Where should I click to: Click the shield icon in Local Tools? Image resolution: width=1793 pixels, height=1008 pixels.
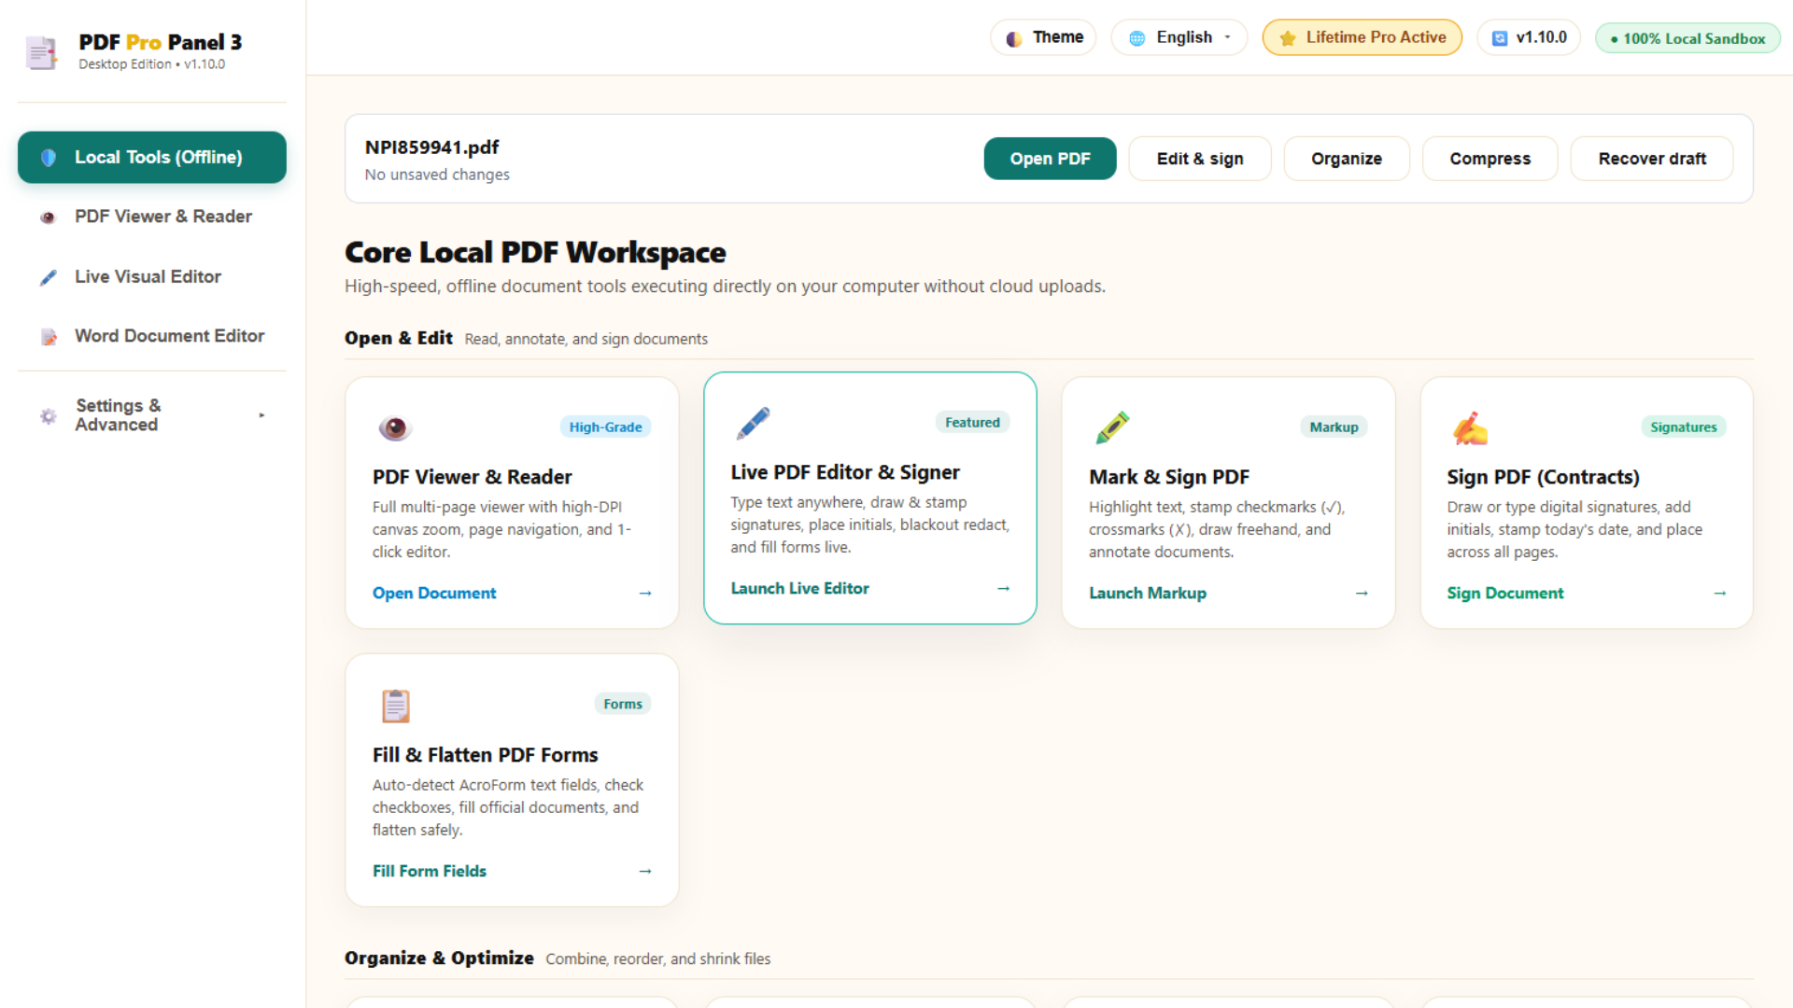[49, 158]
